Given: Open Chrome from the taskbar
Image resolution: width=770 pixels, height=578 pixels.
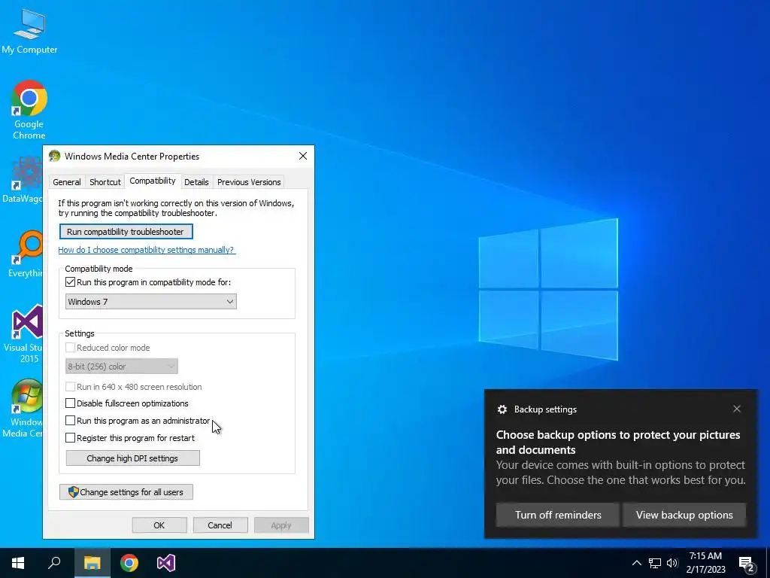Looking at the screenshot, I should [x=129, y=563].
